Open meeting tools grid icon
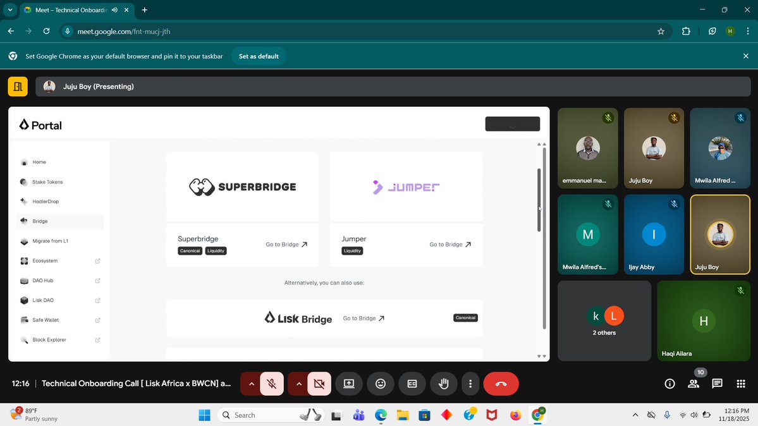 tap(740, 384)
